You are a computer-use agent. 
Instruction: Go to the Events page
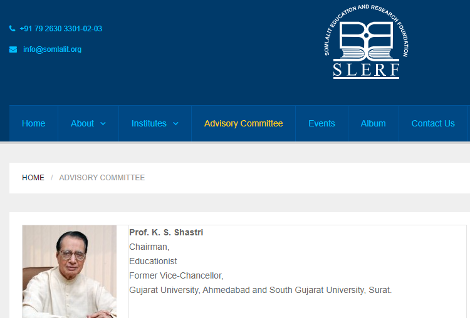[x=321, y=123]
